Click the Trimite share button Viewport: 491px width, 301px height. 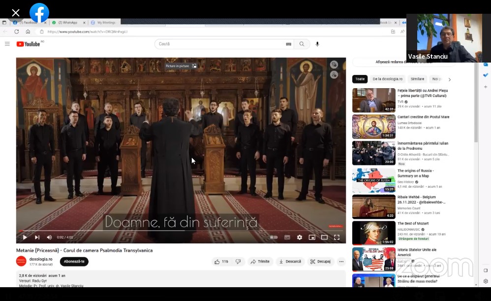tap(260, 262)
